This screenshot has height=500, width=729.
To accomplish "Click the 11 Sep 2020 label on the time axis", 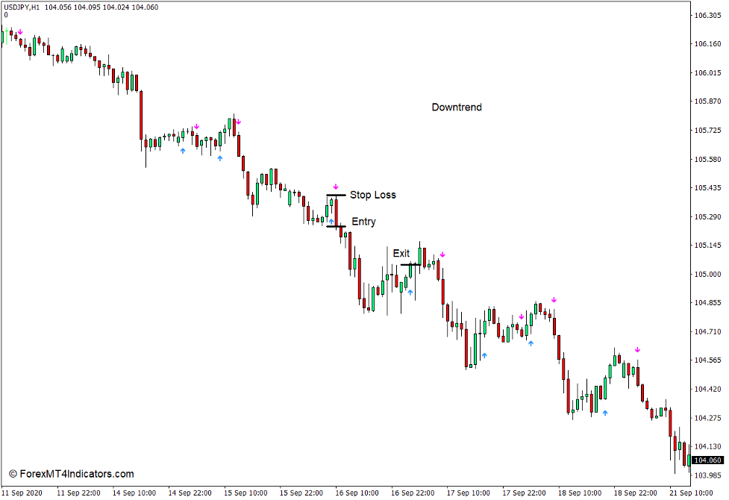I will click(x=21, y=493).
